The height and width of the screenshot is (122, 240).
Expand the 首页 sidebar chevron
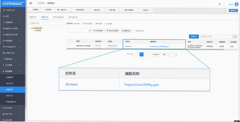pyautogui.click(x=21, y=16)
